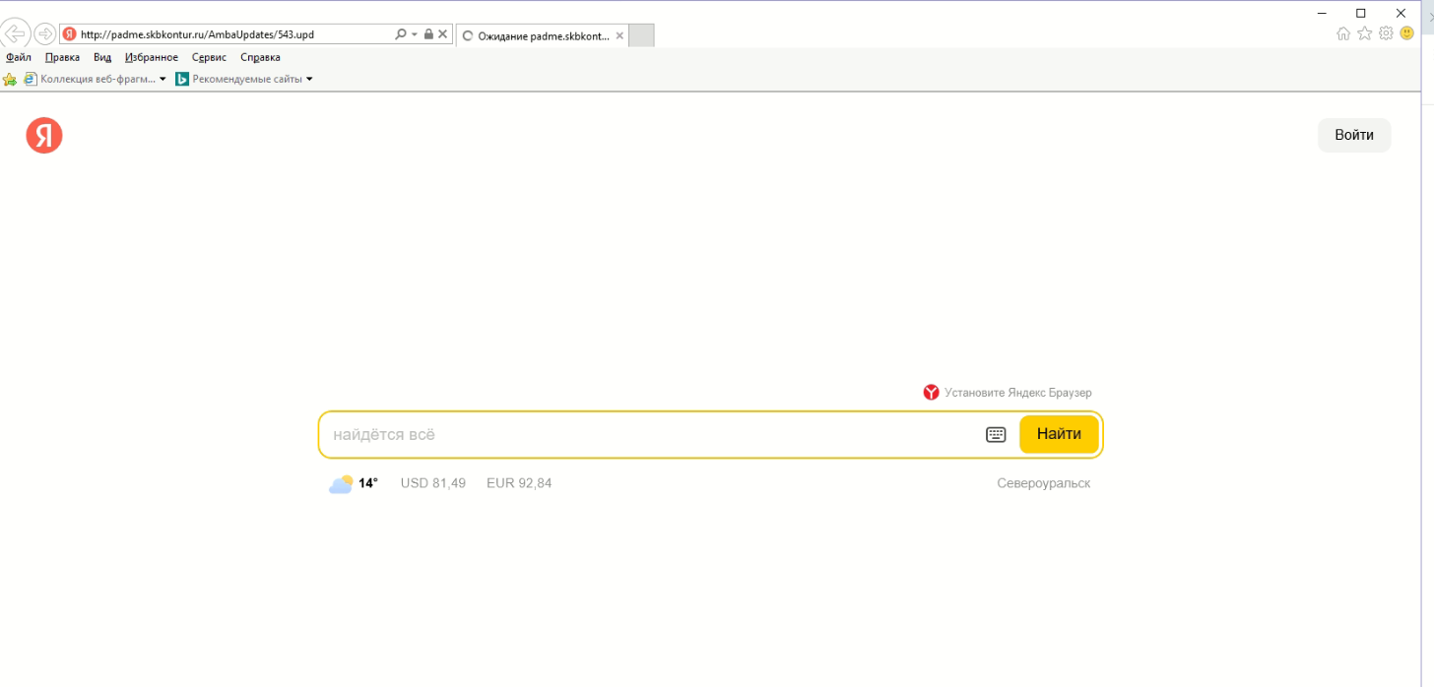Click the yellow Найти button
The height and width of the screenshot is (687, 1434).
coord(1059,434)
